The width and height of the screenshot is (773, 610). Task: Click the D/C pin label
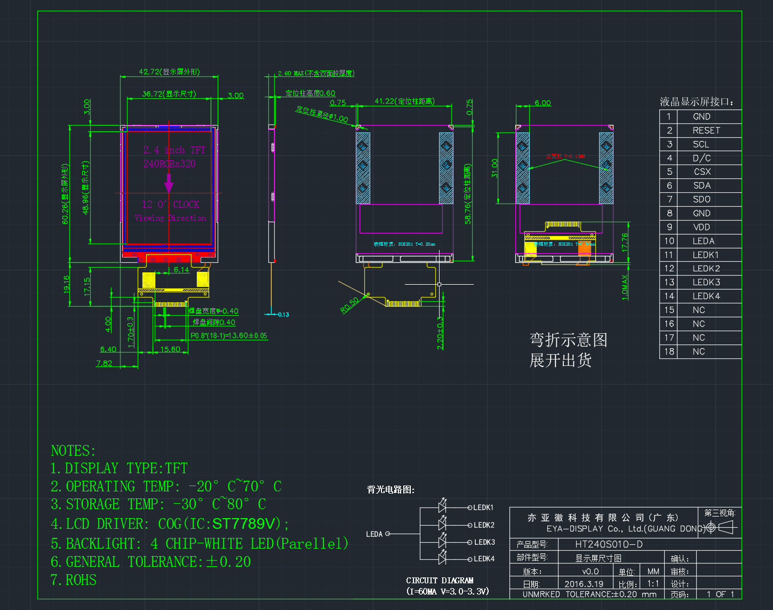pyautogui.click(x=702, y=158)
